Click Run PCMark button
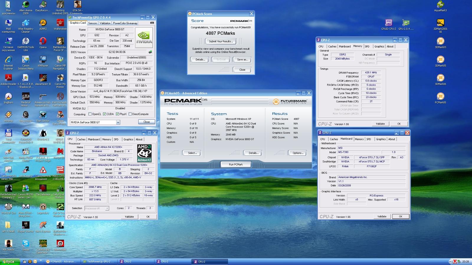 click(x=236, y=164)
